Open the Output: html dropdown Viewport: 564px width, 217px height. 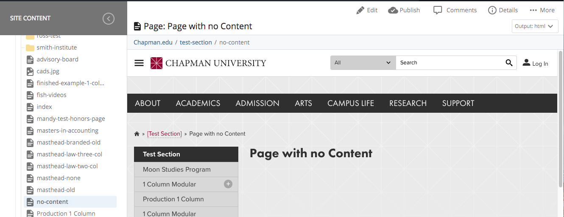point(534,26)
